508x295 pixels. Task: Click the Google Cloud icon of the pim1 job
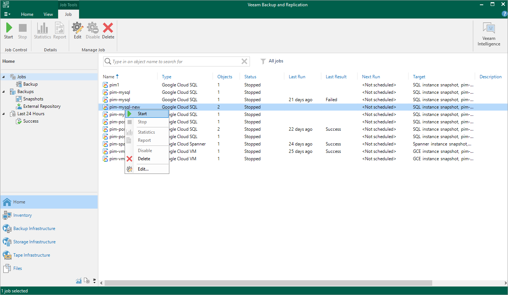(106, 85)
